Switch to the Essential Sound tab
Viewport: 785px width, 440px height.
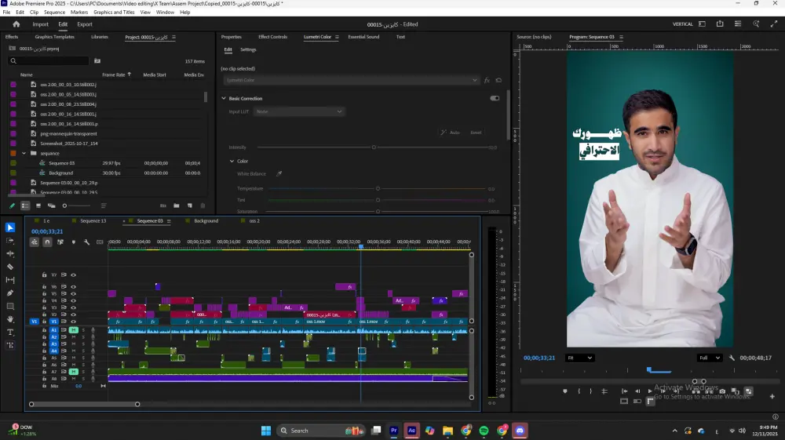[x=363, y=37]
